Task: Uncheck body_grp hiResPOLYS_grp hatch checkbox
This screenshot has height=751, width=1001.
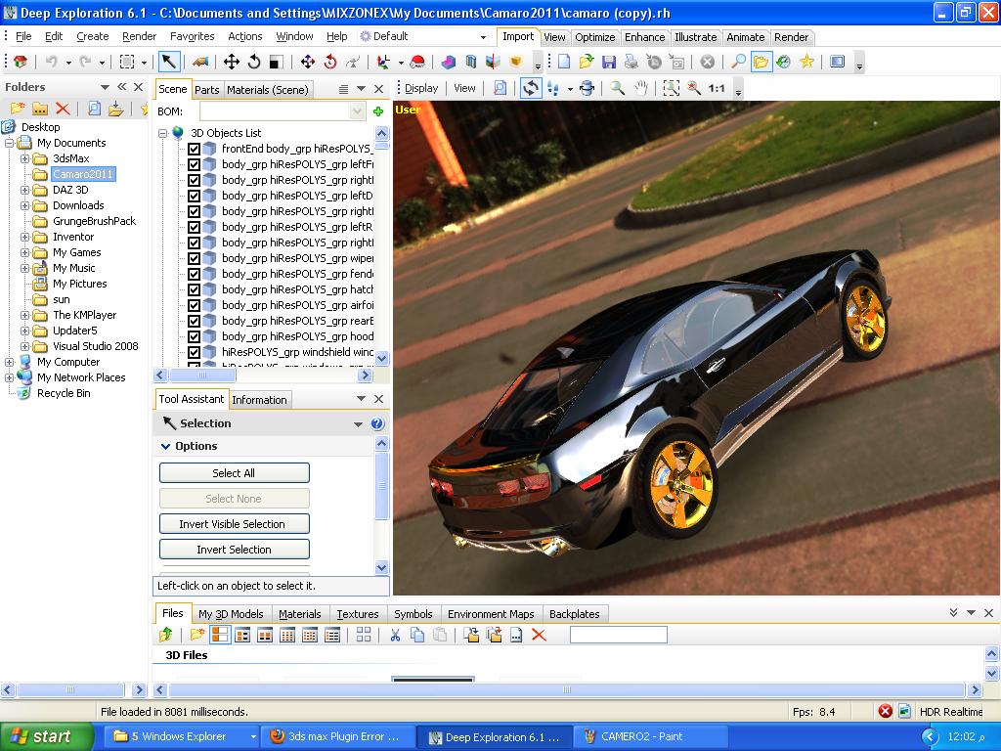Action: tap(195, 289)
